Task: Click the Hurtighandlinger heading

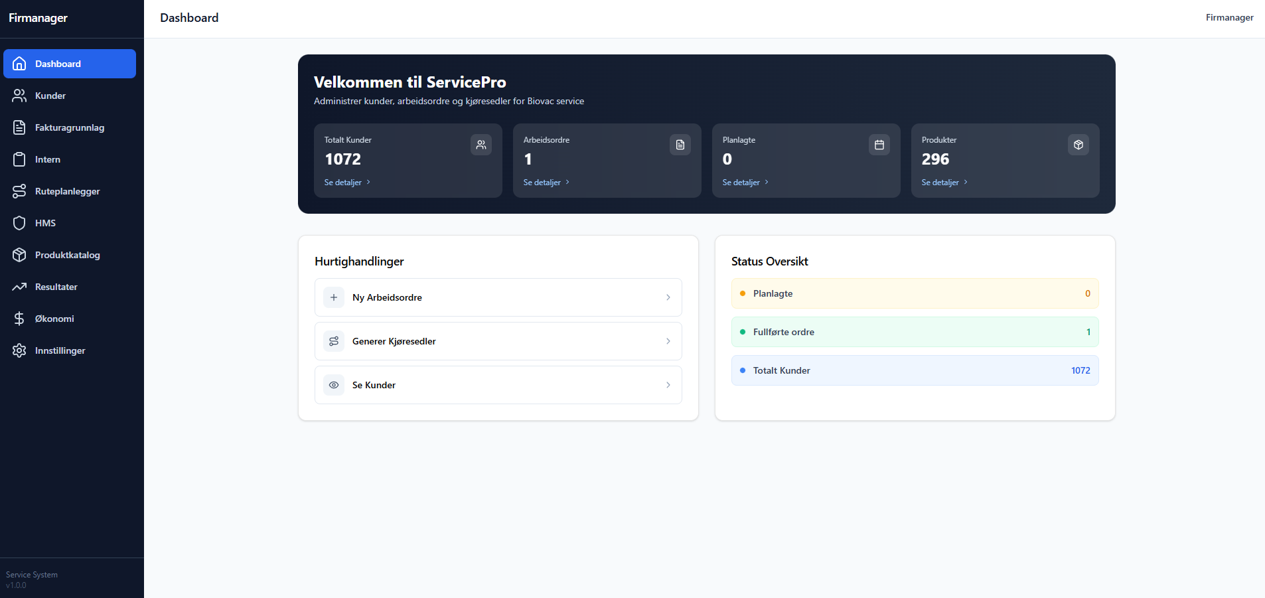Action: [x=359, y=262]
